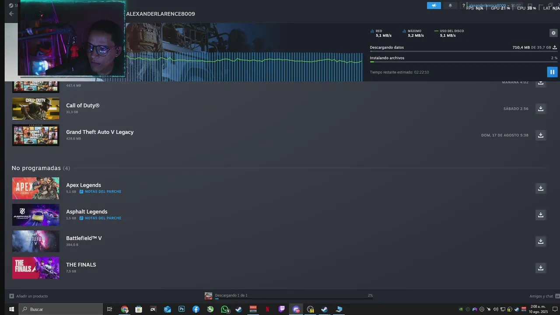Open Microsoft Store from taskbar
Screen dimensions: 560x315
139,309
